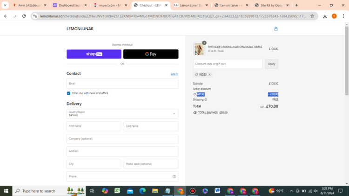Click the Postal code (optional) field
Image resolution: width=349 pixels, height=196 pixels.
[151, 164]
